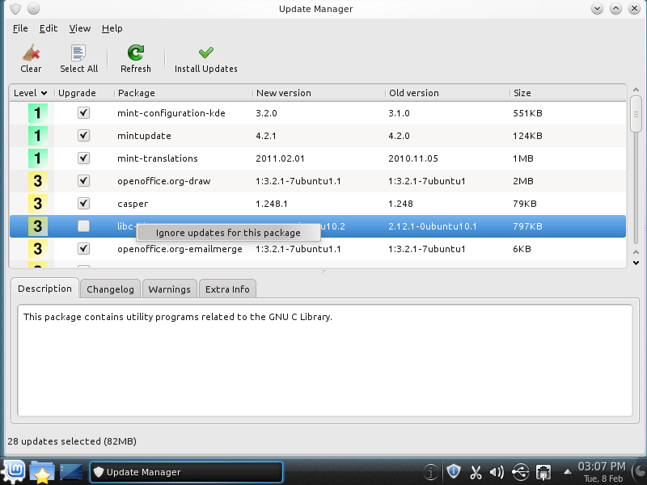This screenshot has width=647, height=485.
Task: Choose Ignore updates for this package
Action: (x=228, y=233)
